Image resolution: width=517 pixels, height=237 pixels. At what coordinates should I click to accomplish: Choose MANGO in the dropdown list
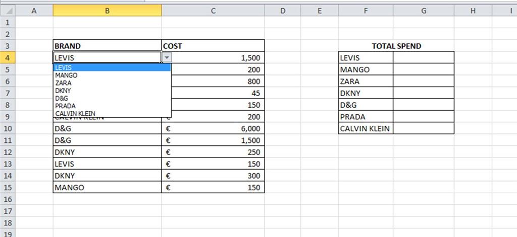tap(112, 75)
